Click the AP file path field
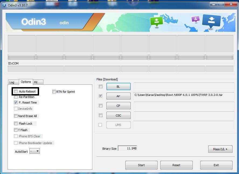239x174 pixels. coord(184,96)
